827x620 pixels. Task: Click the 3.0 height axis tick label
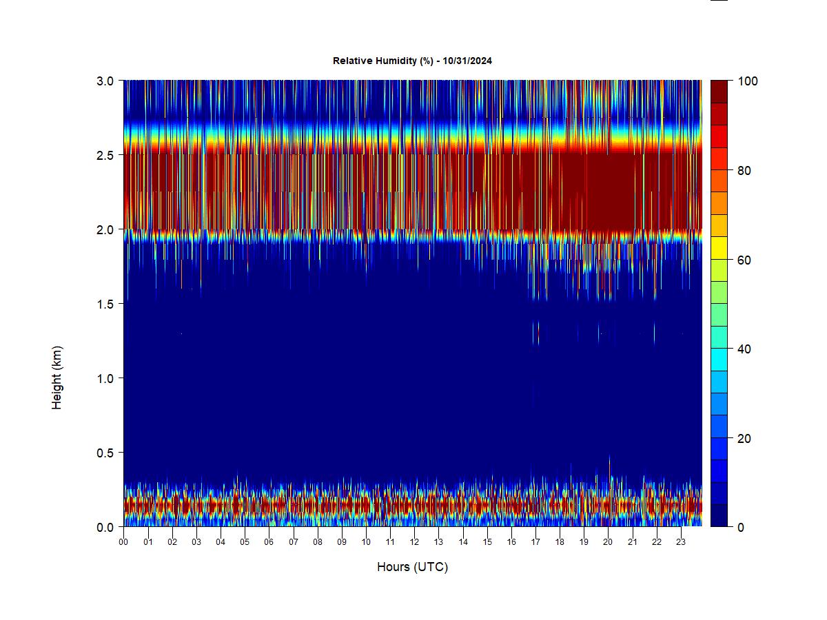coord(105,81)
